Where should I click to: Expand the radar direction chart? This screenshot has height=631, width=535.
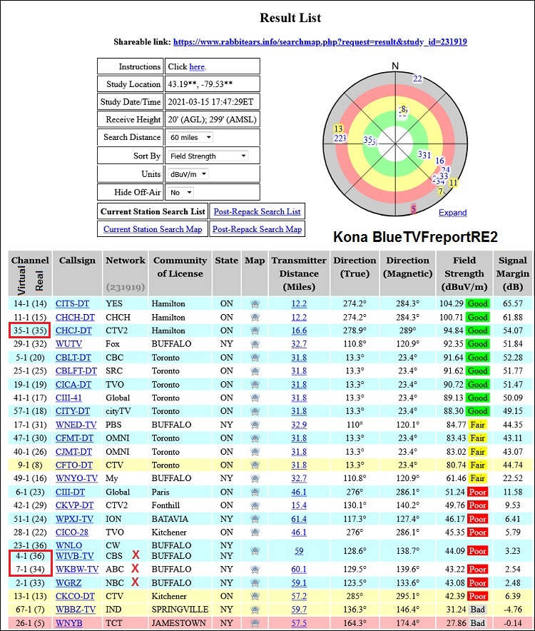pos(452,213)
